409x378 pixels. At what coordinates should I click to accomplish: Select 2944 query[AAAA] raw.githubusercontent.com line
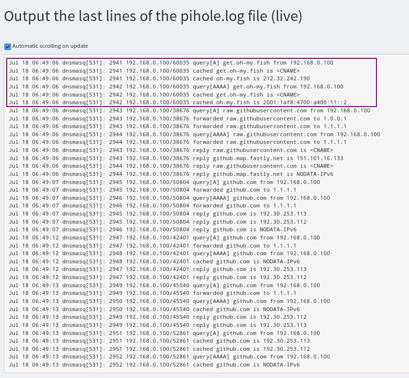coord(194,134)
